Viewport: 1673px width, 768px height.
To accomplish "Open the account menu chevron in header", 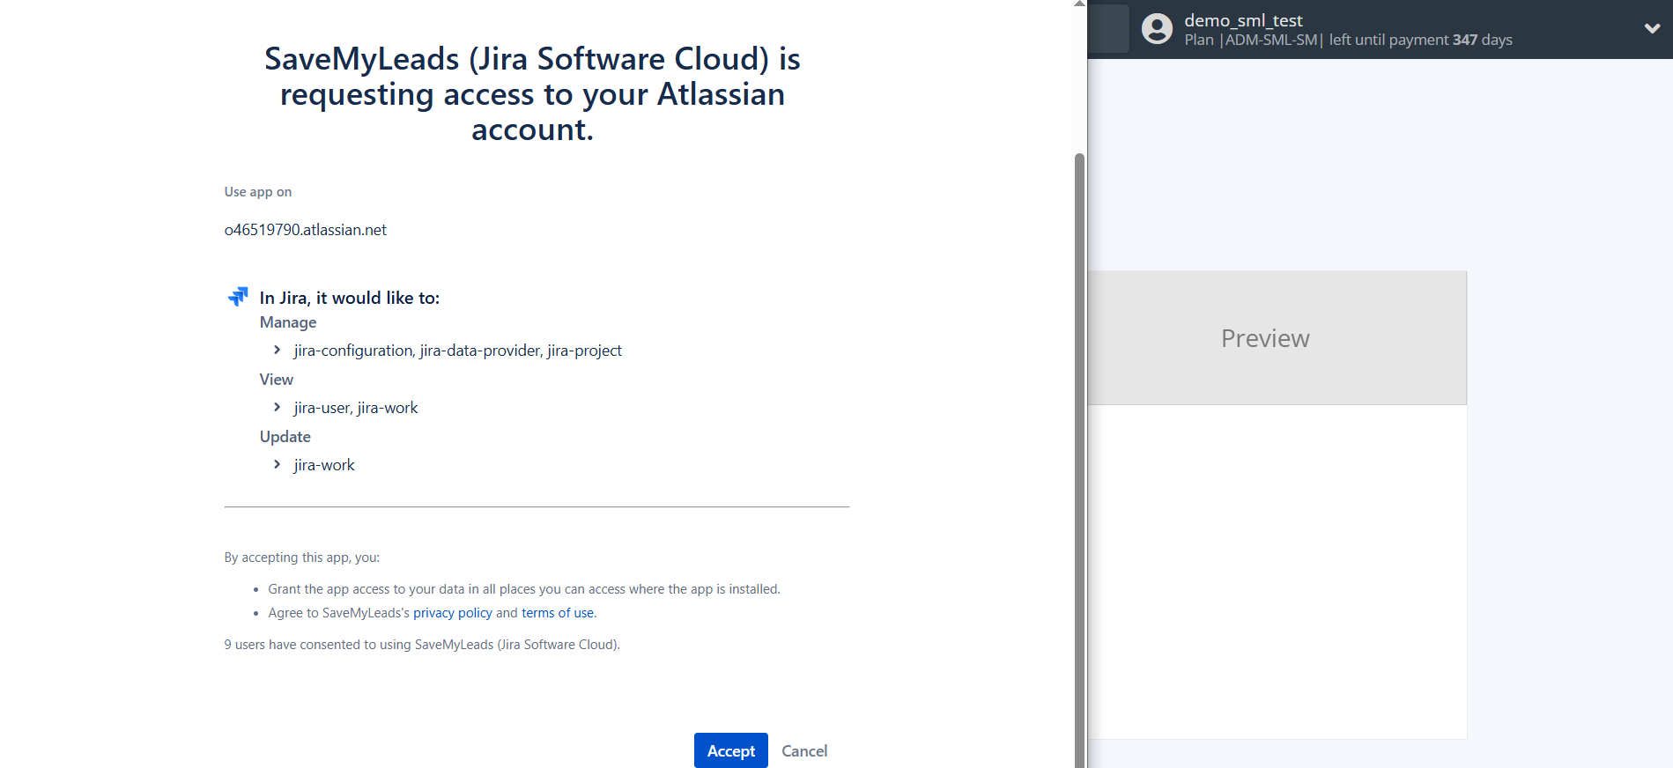I will [1652, 29].
